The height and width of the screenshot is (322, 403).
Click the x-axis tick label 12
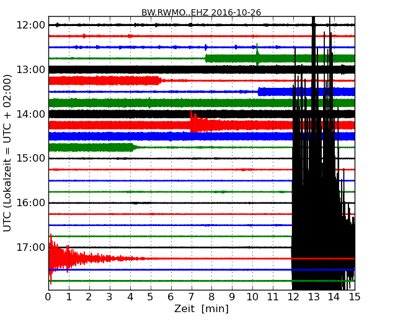pos(293,297)
